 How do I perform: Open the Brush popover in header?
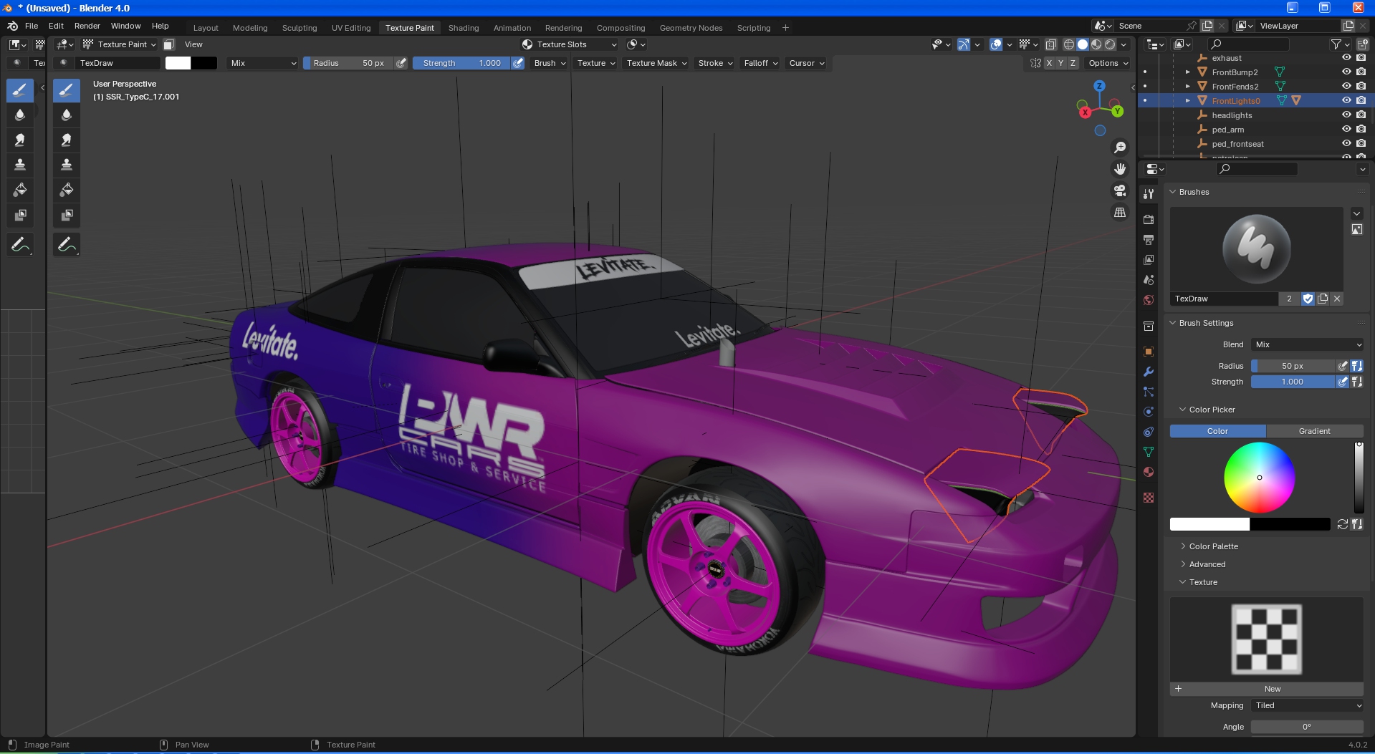550,63
